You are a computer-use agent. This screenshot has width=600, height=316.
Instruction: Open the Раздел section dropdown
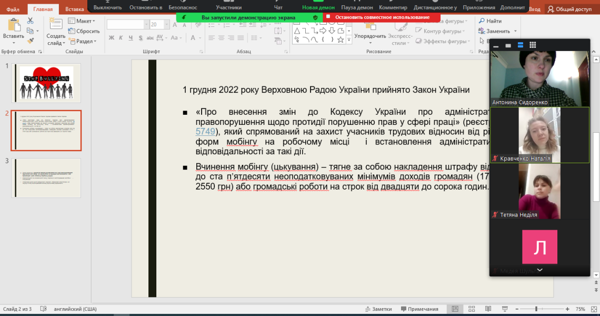coord(83,41)
